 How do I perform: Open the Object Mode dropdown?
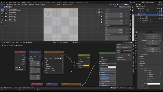click(x=9, y=5)
